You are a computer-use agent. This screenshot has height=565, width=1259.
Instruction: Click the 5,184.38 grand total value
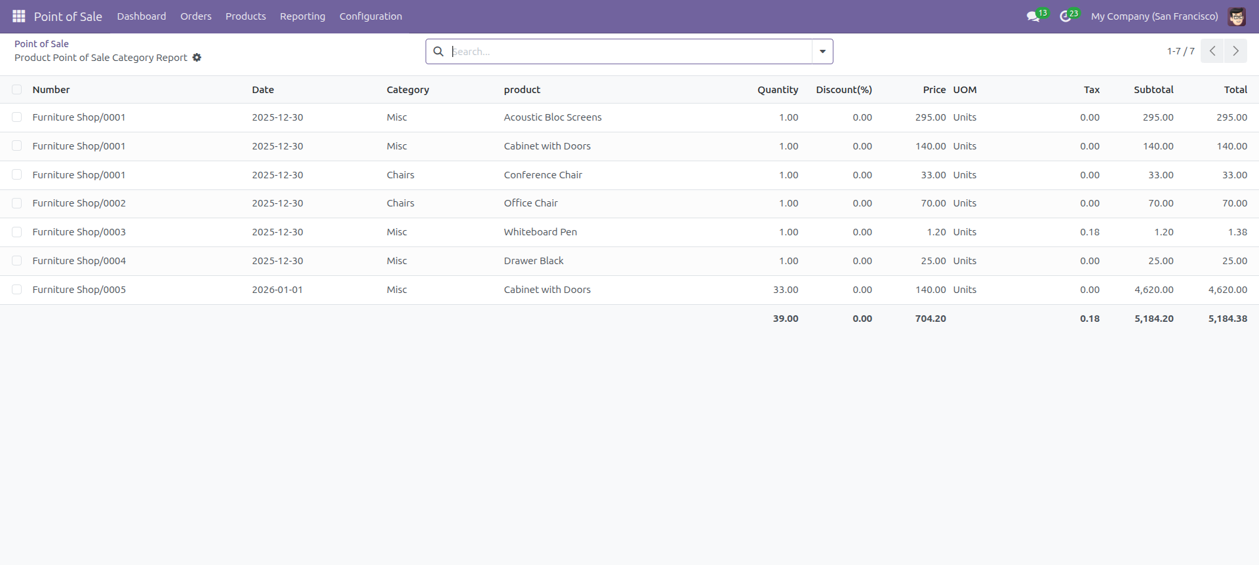tap(1228, 319)
